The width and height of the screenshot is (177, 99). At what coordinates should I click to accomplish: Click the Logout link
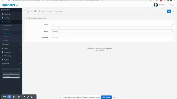point(172,5)
